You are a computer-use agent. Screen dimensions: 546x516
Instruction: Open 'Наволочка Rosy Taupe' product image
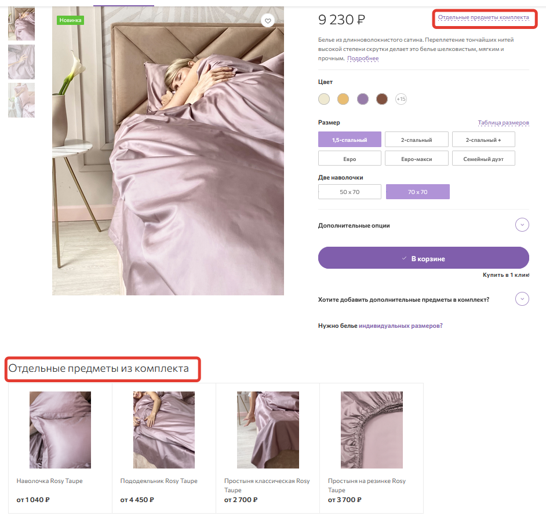(60, 430)
